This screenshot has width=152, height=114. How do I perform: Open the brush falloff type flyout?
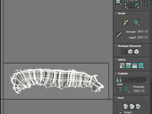coord(119,35)
